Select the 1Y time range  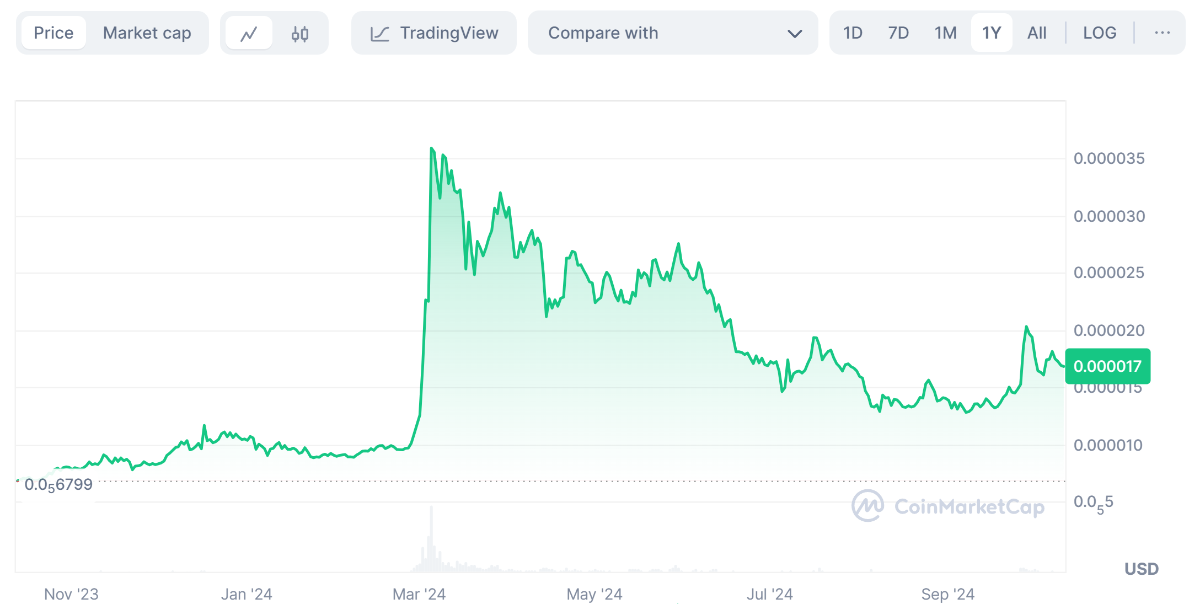tap(992, 33)
